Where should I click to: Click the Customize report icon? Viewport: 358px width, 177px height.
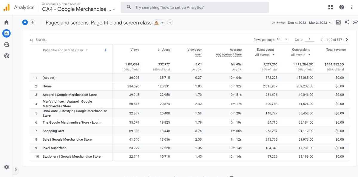coord(338,22)
